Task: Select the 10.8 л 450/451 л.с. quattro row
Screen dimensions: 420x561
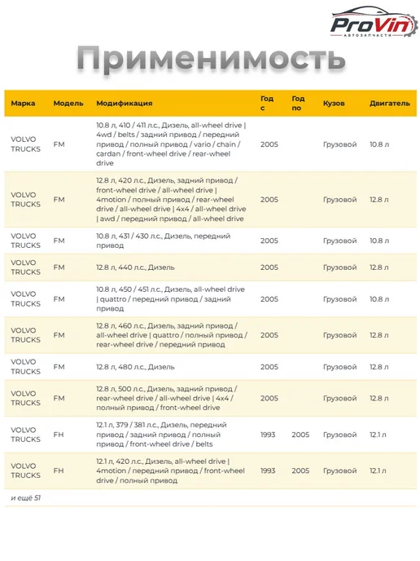Action: coord(210,299)
